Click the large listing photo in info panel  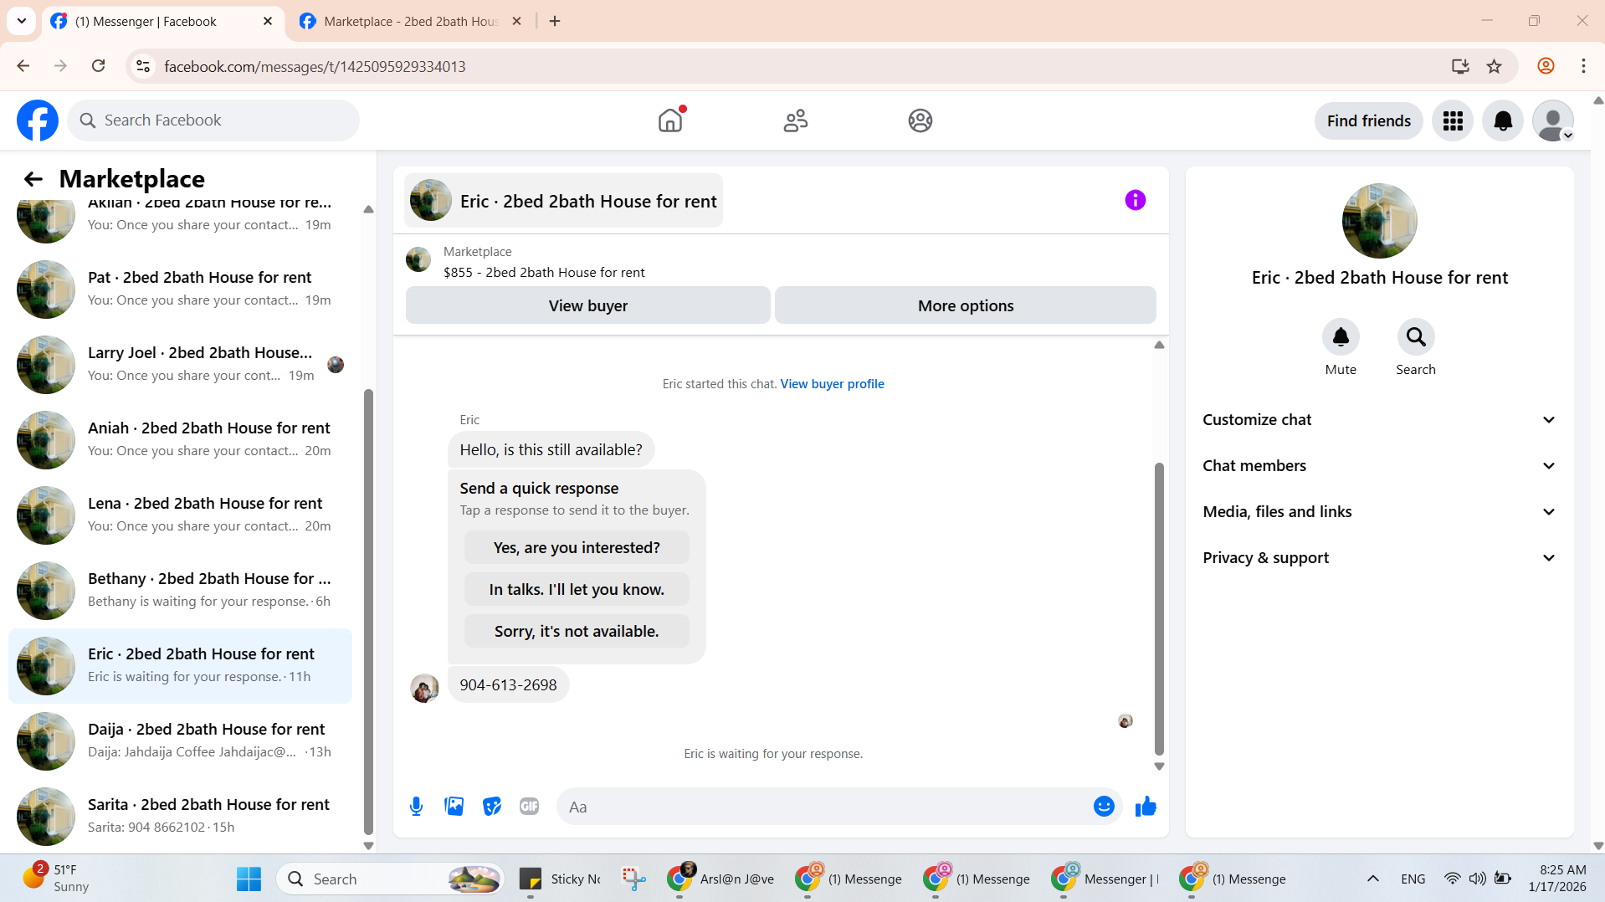1379,221
